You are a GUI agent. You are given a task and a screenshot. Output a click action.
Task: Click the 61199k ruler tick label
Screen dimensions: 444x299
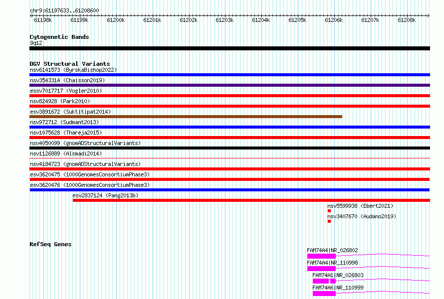79,20
